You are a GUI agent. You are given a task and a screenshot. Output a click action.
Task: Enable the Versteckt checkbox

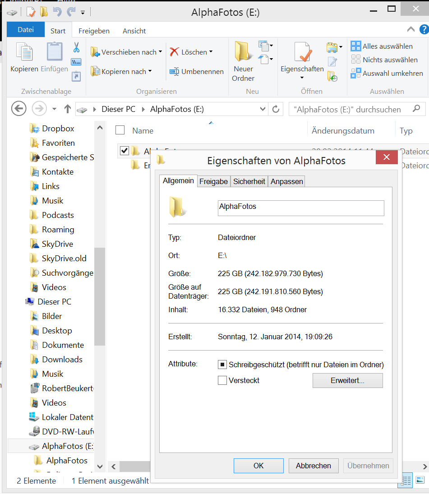click(x=222, y=380)
